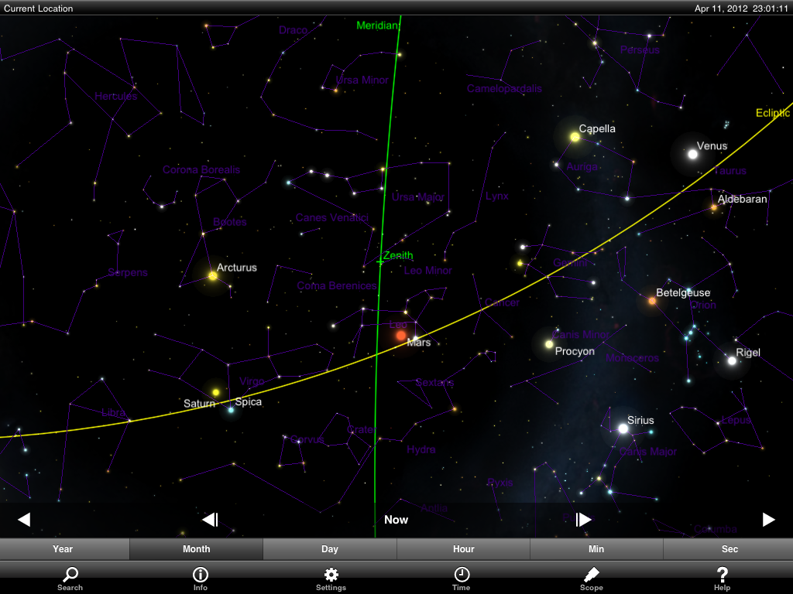Select the Month time unit
793x594 pixels.
[197, 549]
